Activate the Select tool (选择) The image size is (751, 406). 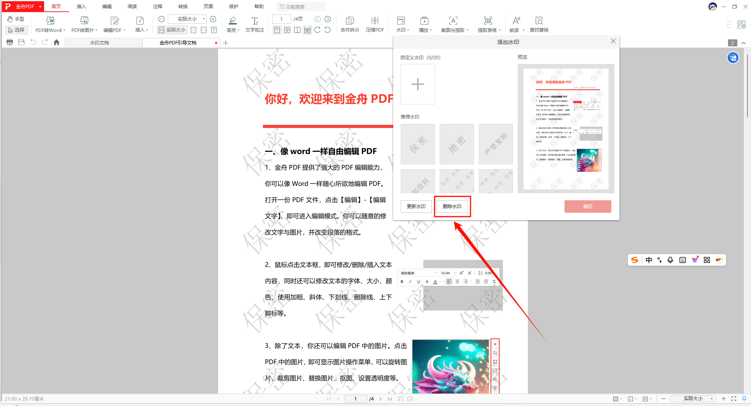(x=16, y=30)
